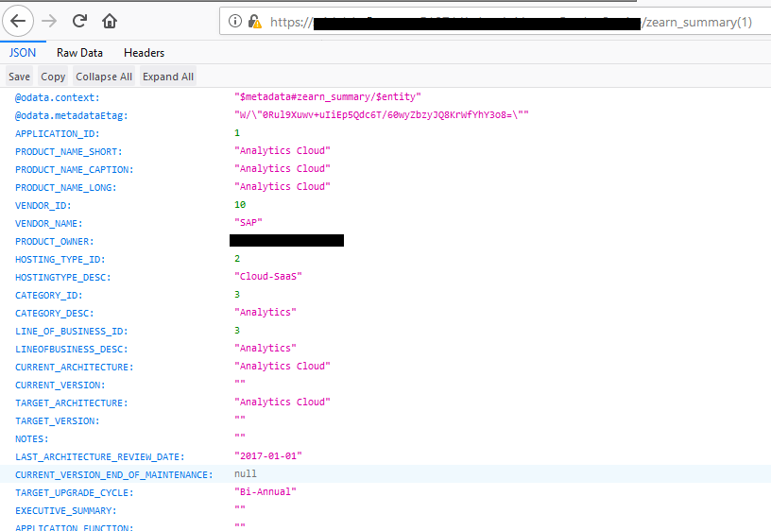
Task: Select the CURRENT_ARCHITECTURE value "Analytics Cloud"
Action: (x=283, y=366)
